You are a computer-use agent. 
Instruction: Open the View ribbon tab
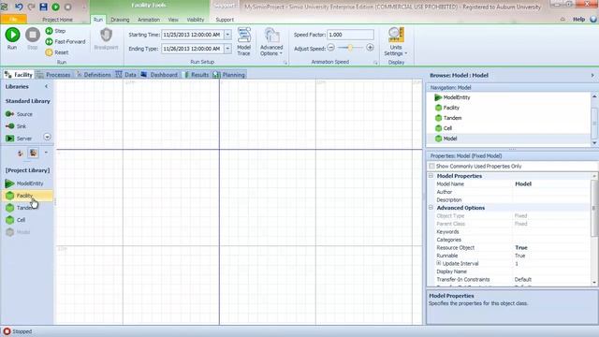[173, 19]
